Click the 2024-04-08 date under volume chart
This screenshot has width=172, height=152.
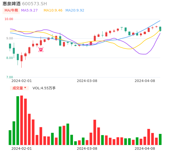pyautogui.click(x=145, y=148)
